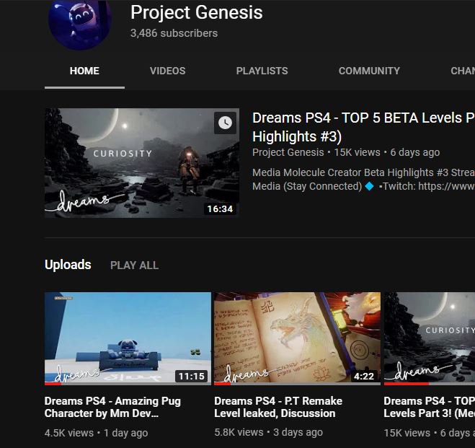
Task: Click the 5.8K views • 3 days ago text
Action: point(268,432)
